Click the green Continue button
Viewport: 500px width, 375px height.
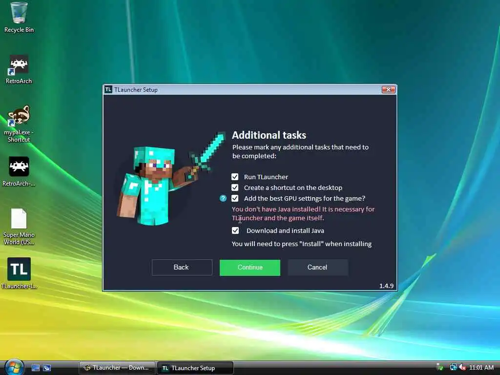pos(250,267)
